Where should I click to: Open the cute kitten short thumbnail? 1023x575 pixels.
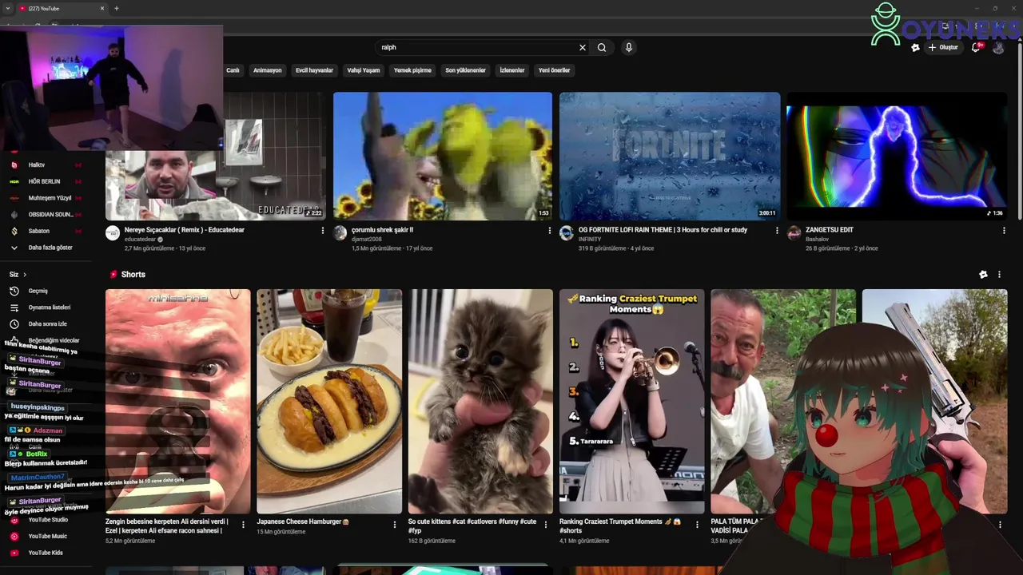click(x=480, y=402)
